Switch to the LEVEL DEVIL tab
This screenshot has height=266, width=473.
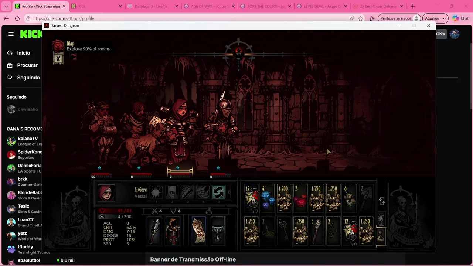[x=321, y=6]
